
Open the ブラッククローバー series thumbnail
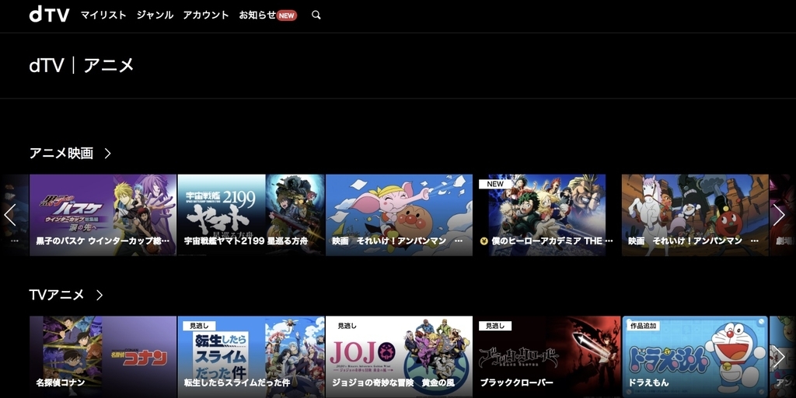tap(546, 356)
